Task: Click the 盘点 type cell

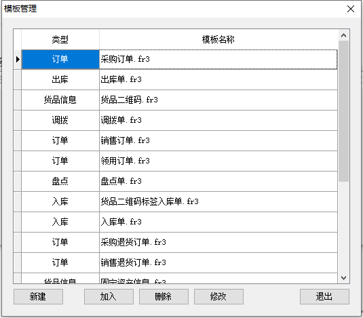Action: point(60,182)
